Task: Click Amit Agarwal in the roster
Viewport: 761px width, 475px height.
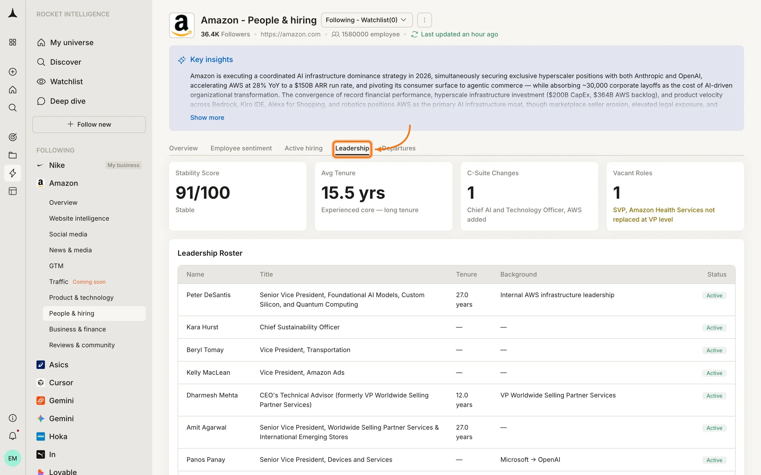Action: click(x=206, y=427)
